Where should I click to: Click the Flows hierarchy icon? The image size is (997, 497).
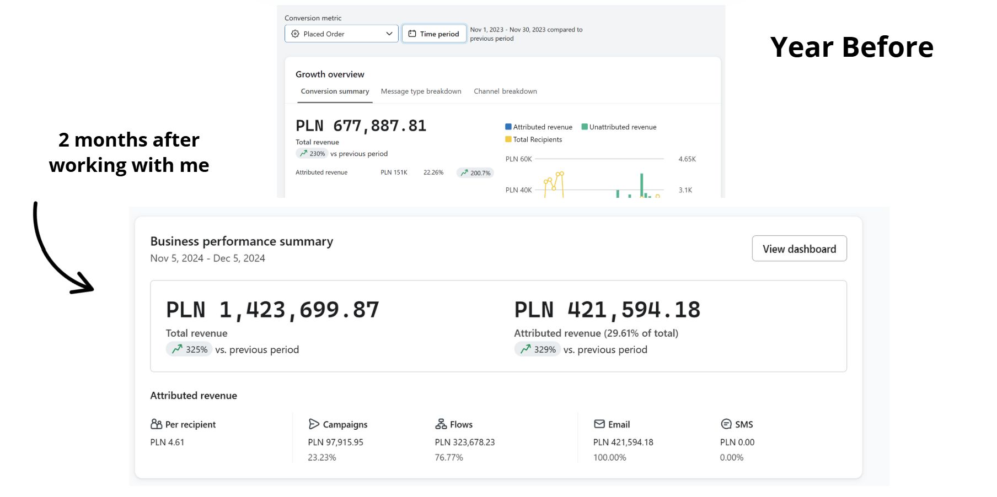[x=441, y=424]
